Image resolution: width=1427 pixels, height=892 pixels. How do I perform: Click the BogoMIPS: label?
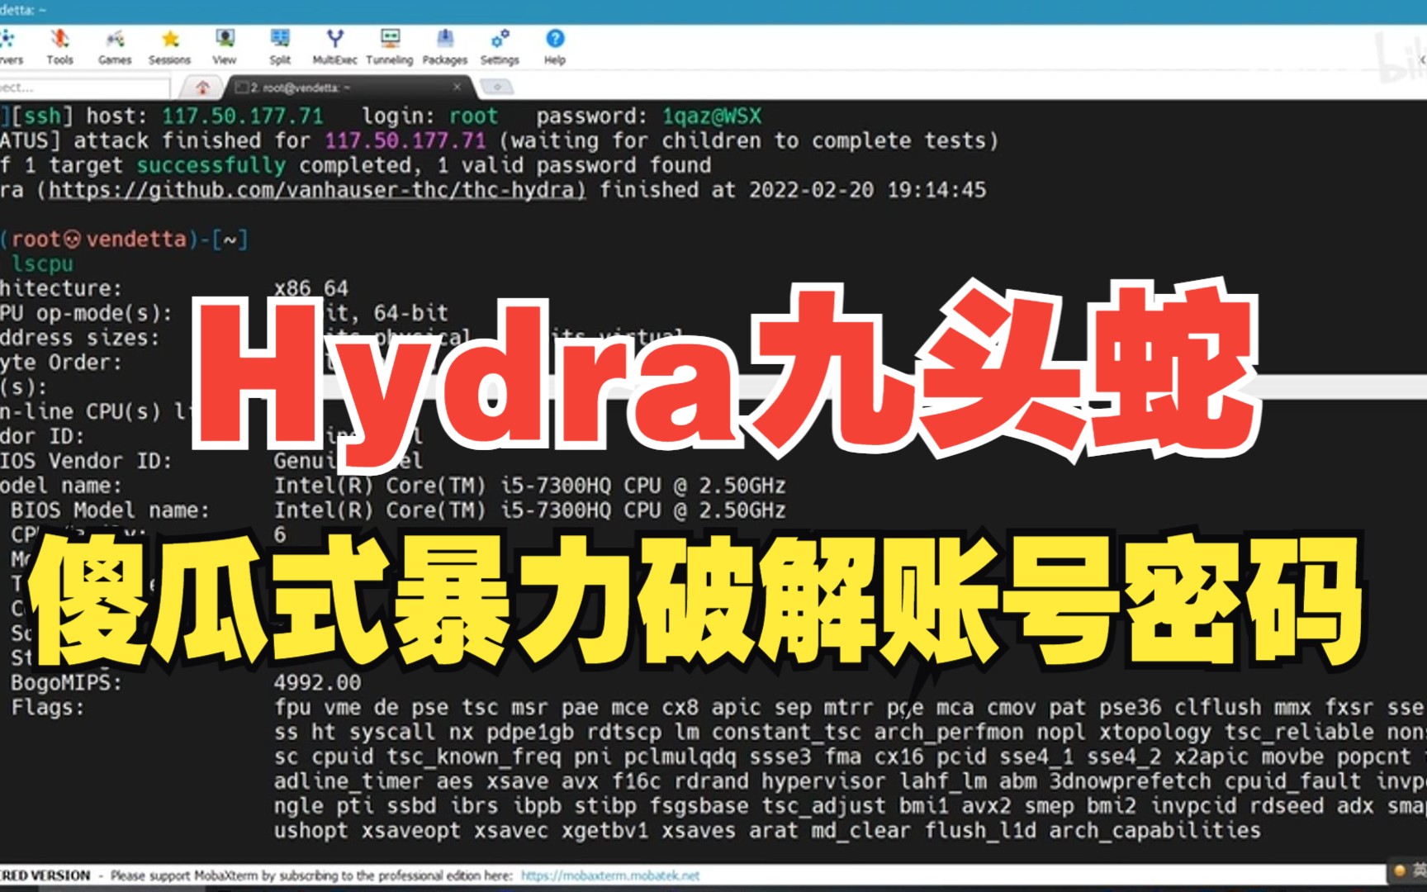(66, 683)
